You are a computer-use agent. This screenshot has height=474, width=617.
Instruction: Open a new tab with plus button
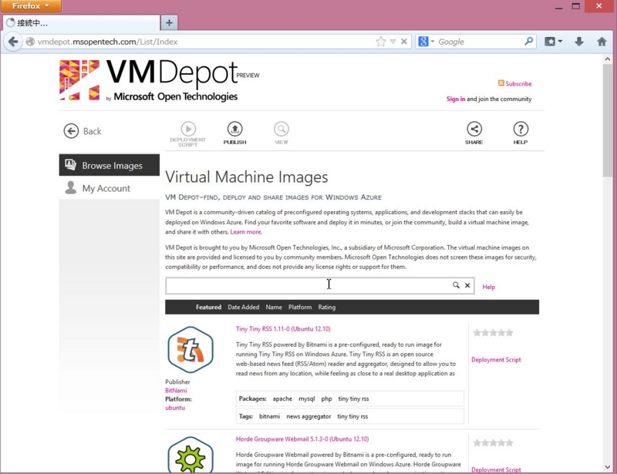pos(169,23)
